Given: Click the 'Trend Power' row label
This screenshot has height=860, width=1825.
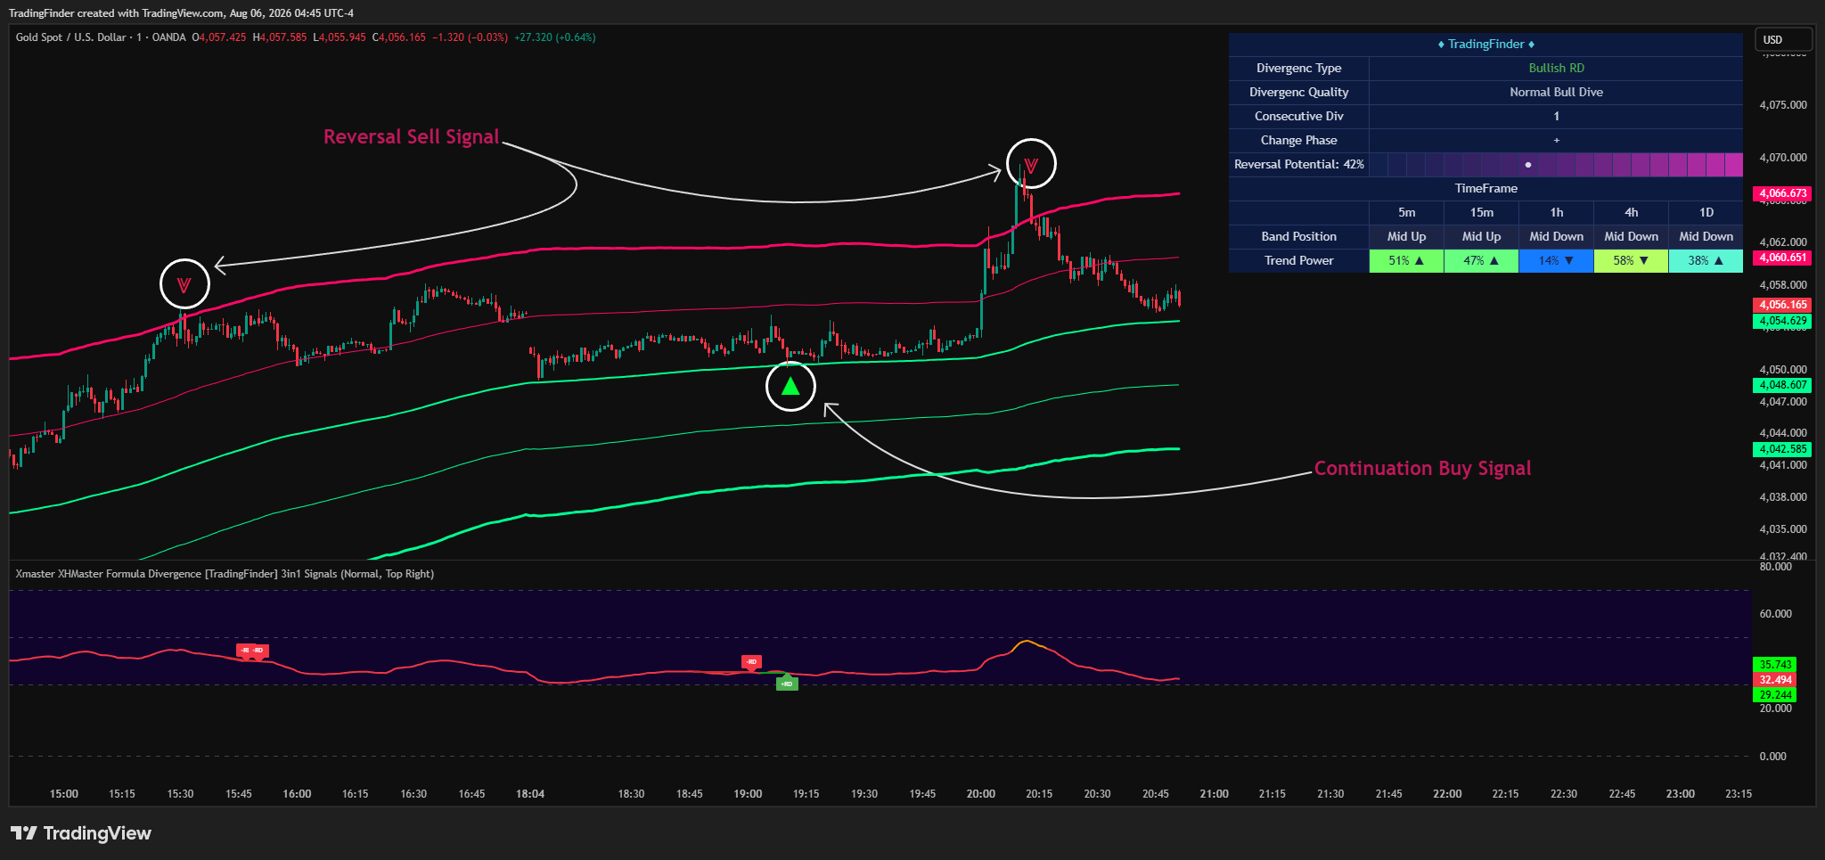Looking at the screenshot, I should (1298, 261).
